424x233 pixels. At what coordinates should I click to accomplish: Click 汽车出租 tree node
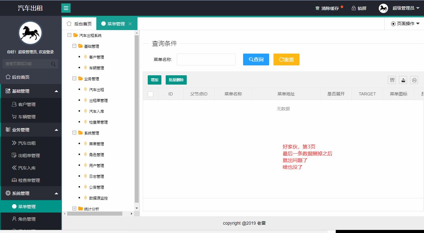pyautogui.click(x=96, y=90)
